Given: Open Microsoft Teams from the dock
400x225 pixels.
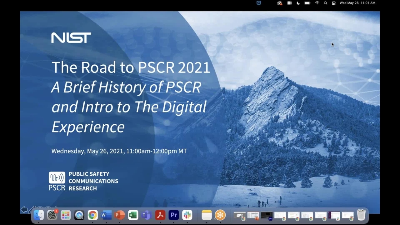Looking at the screenshot, I should (147, 215).
